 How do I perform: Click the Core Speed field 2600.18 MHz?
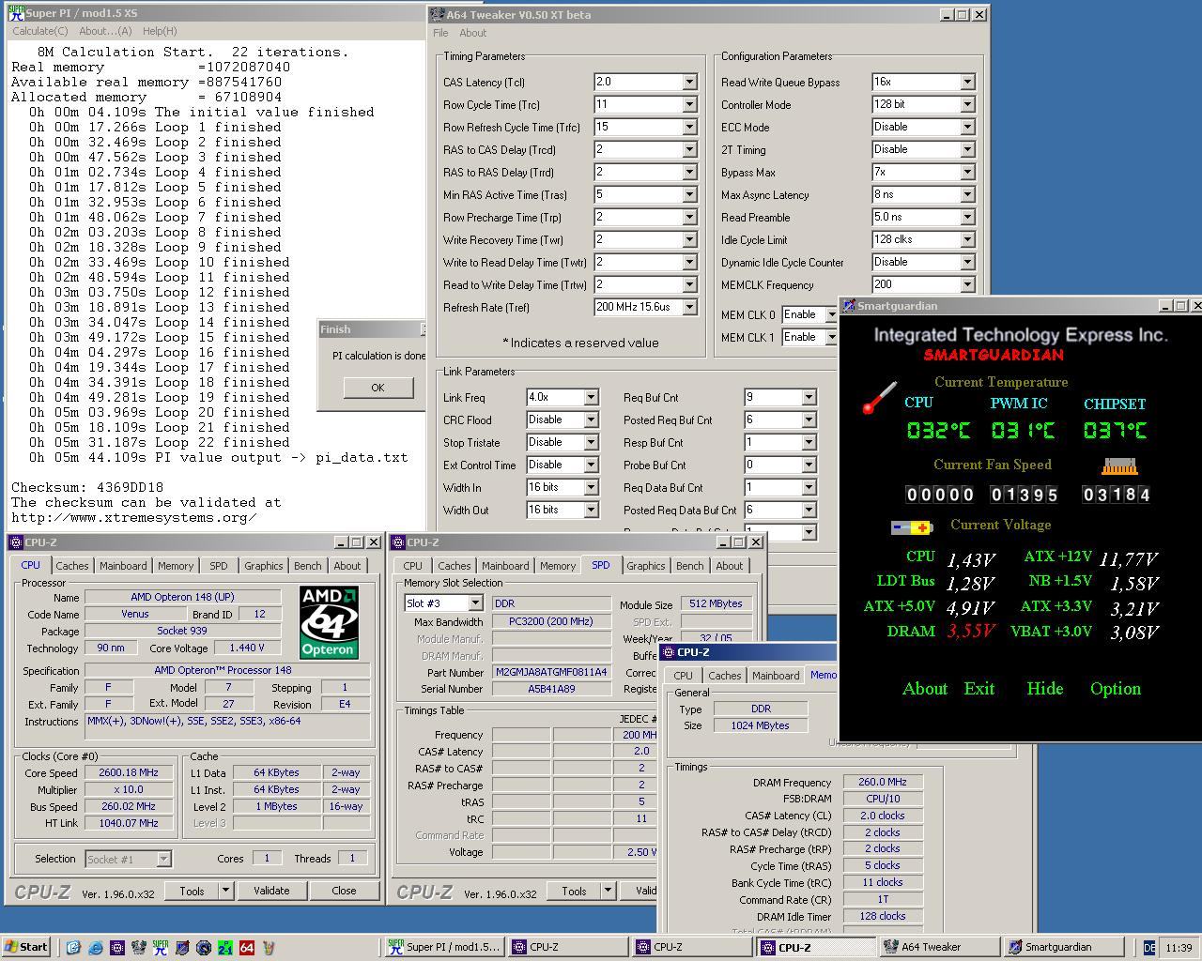click(x=128, y=772)
